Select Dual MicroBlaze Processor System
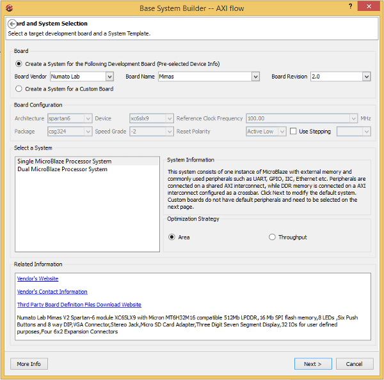Image resolution: width=384 pixels, height=380 pixels. 63,170
